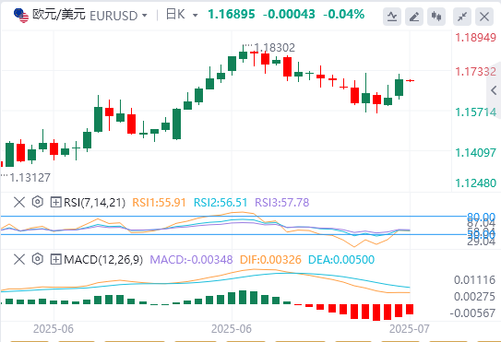Expand the right side panel arrow
The height and width of the screenshot is (342, 501).
(x=494, y=90)
